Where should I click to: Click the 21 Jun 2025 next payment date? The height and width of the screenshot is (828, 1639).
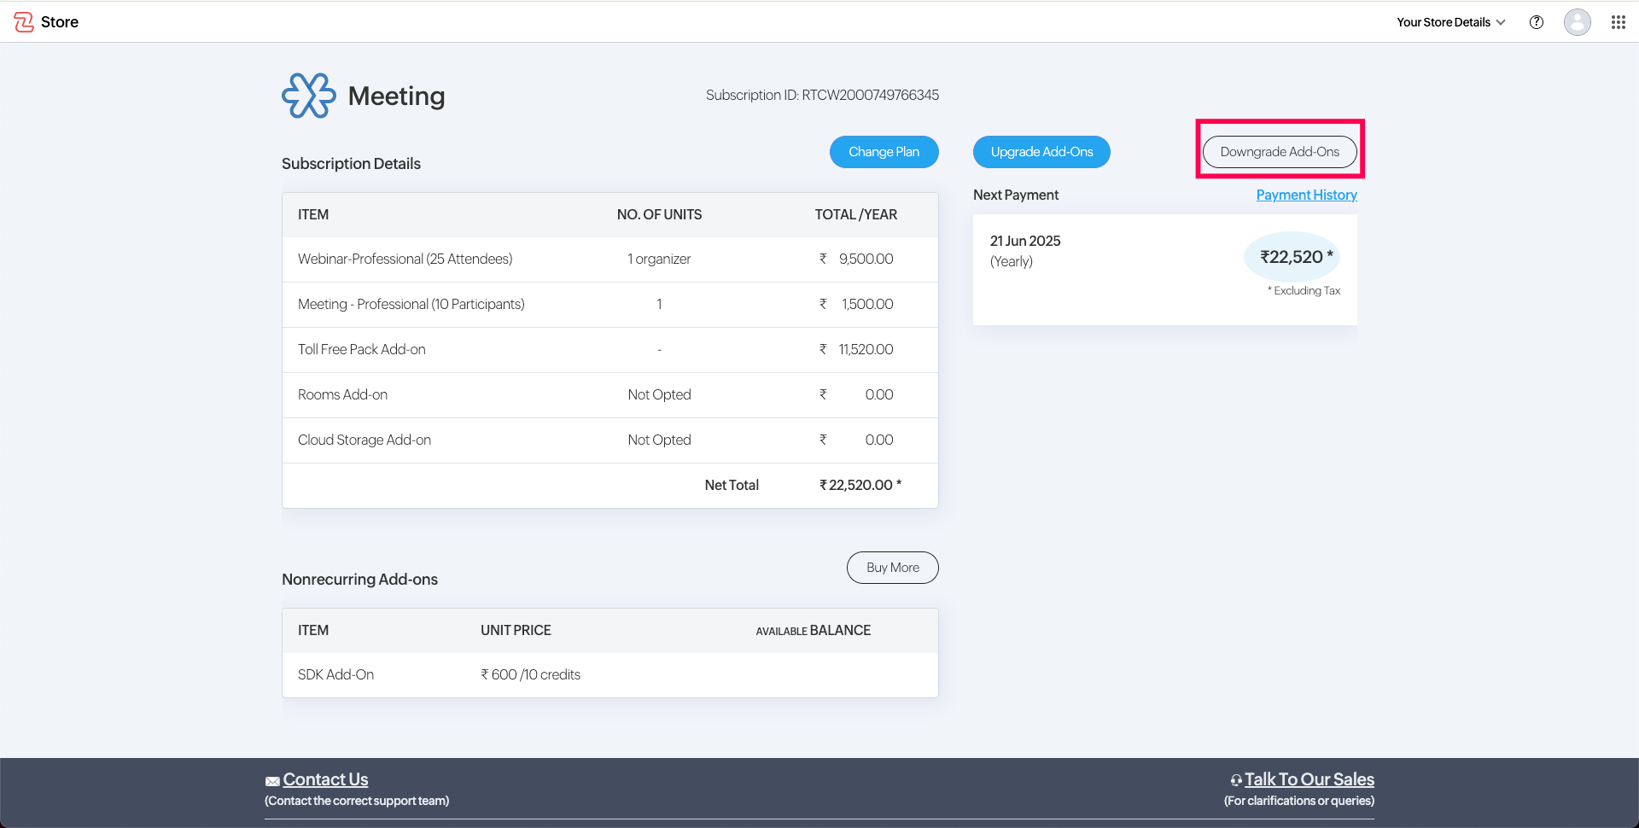[x=1025, y=241]
